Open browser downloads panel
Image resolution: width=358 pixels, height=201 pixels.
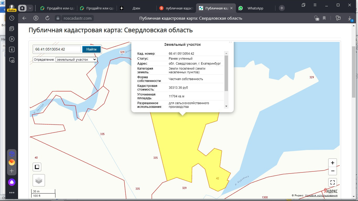(x=350, y=18)
